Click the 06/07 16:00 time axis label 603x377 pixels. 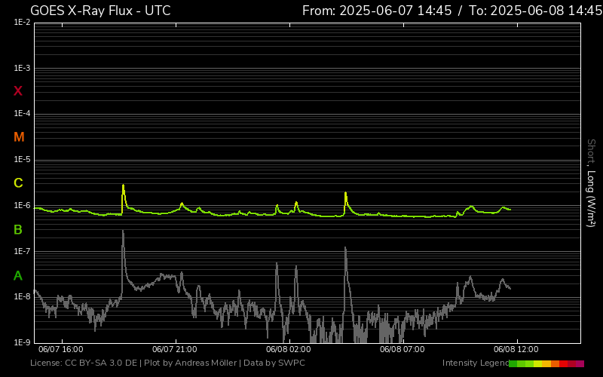60,350
